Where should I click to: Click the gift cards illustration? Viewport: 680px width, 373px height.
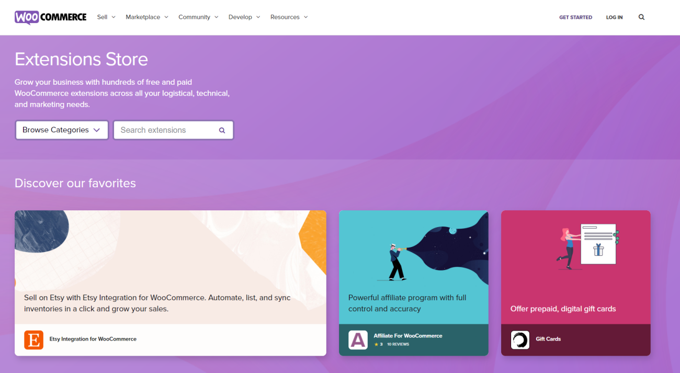coord(588,246)
